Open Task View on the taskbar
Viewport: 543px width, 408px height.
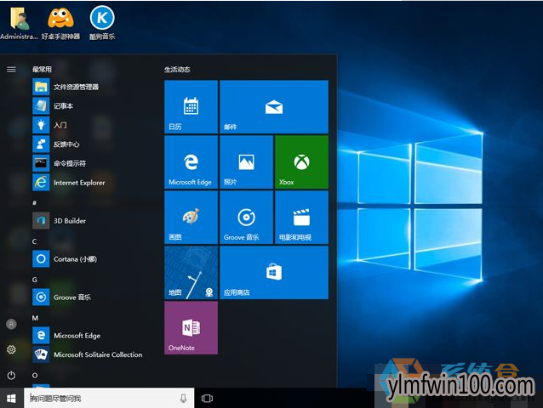(207, 399)
